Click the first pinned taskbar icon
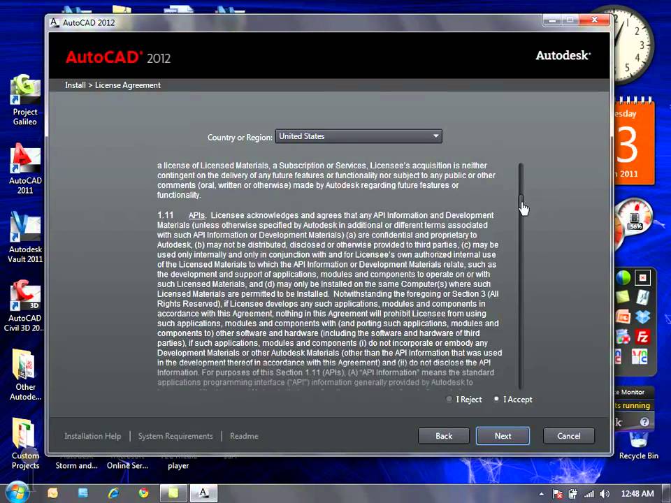The image size is (671, 503). (x=52, y=493)
